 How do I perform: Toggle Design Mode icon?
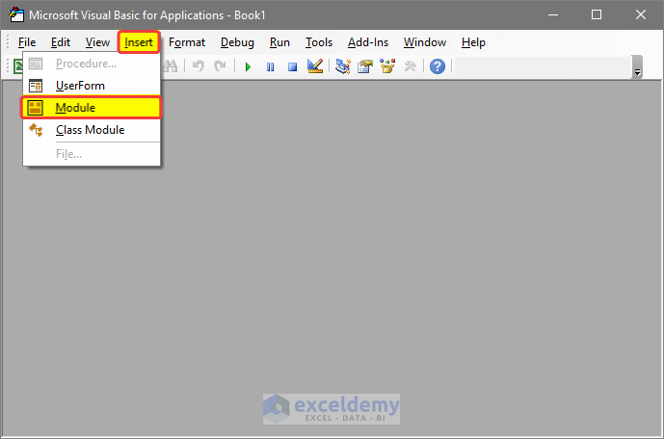coord(314,66)
